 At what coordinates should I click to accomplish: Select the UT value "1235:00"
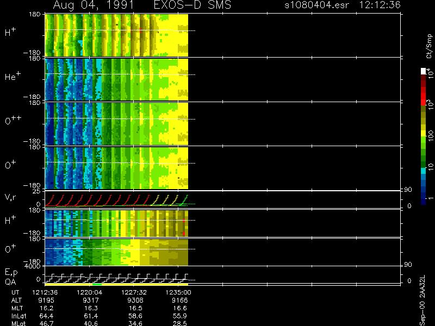pos(178,292)
